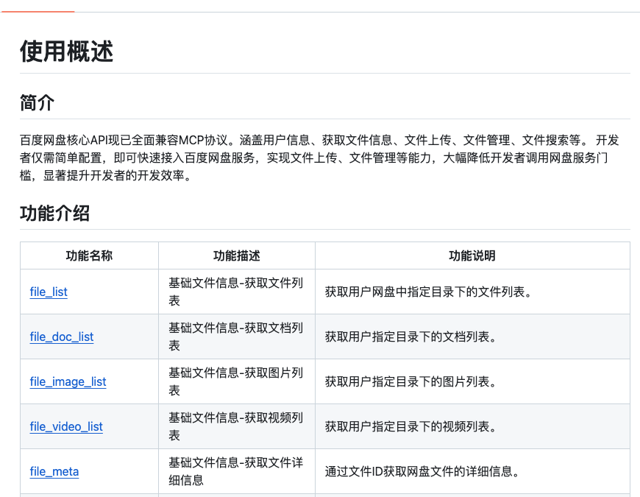640x497 pixels.
Task: Click the 功能介绍 section heading
Action: tap(54, 214)
